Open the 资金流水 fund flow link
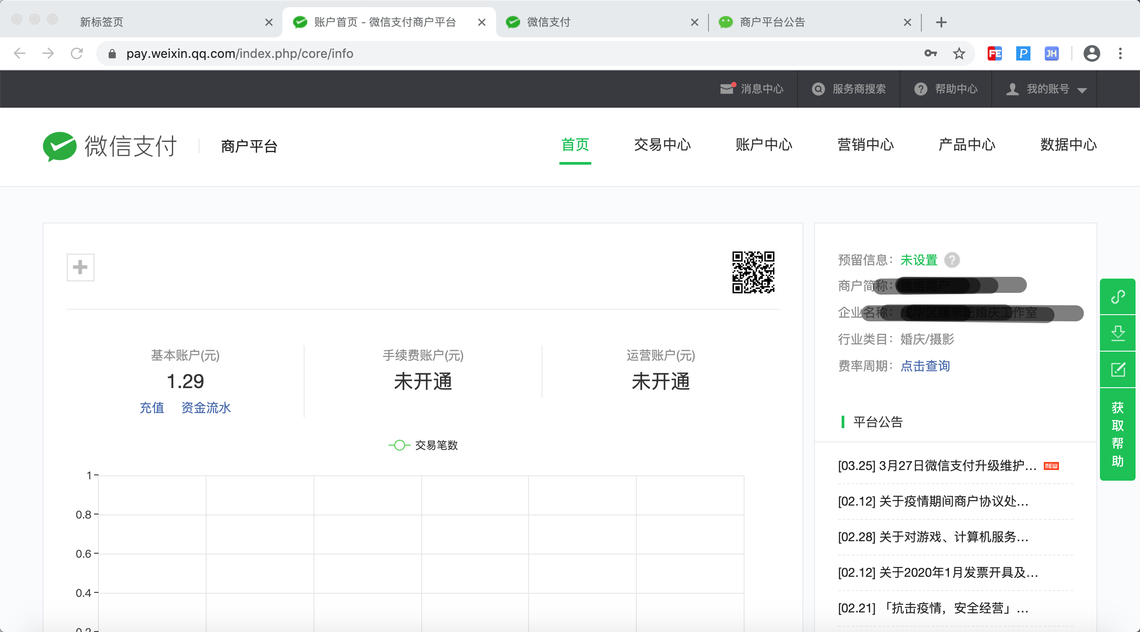Image resolution: width=1140 pixels, height=632 pixels. 206,408
